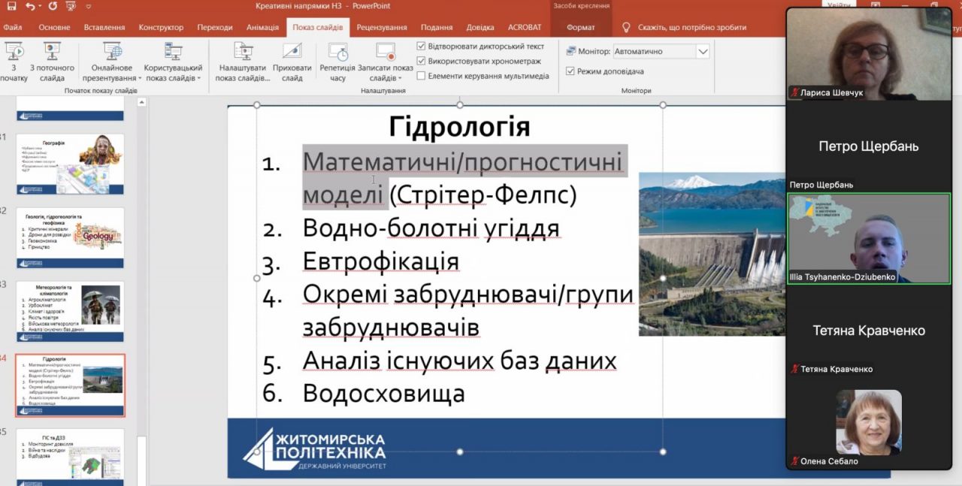962x486 pixels.
Task: Start slideshow from the current slide
Action: coord(52,53)
